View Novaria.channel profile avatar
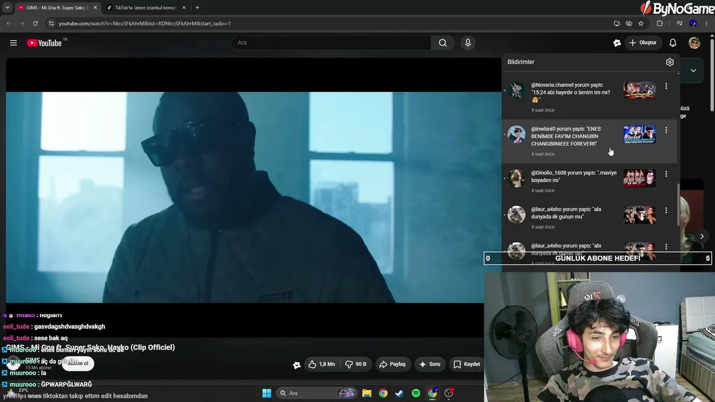The width and height of the screenshot is (715, 402). click(x=517, y=90)
